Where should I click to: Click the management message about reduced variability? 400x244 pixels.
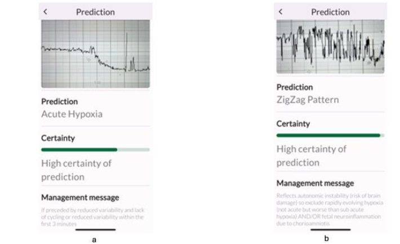point(92,216)
